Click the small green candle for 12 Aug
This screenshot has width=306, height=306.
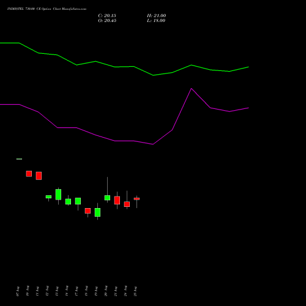tap(48, 196)
